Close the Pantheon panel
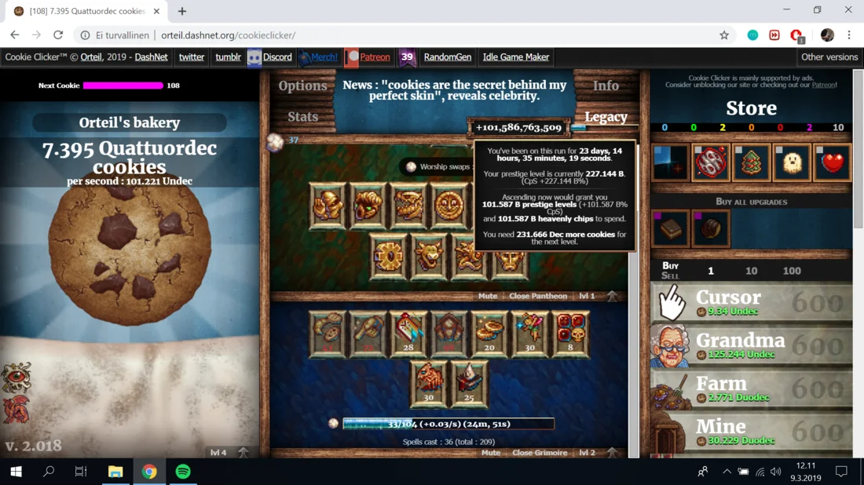Viewport: 864px width, 485px height. click(537, 296)
